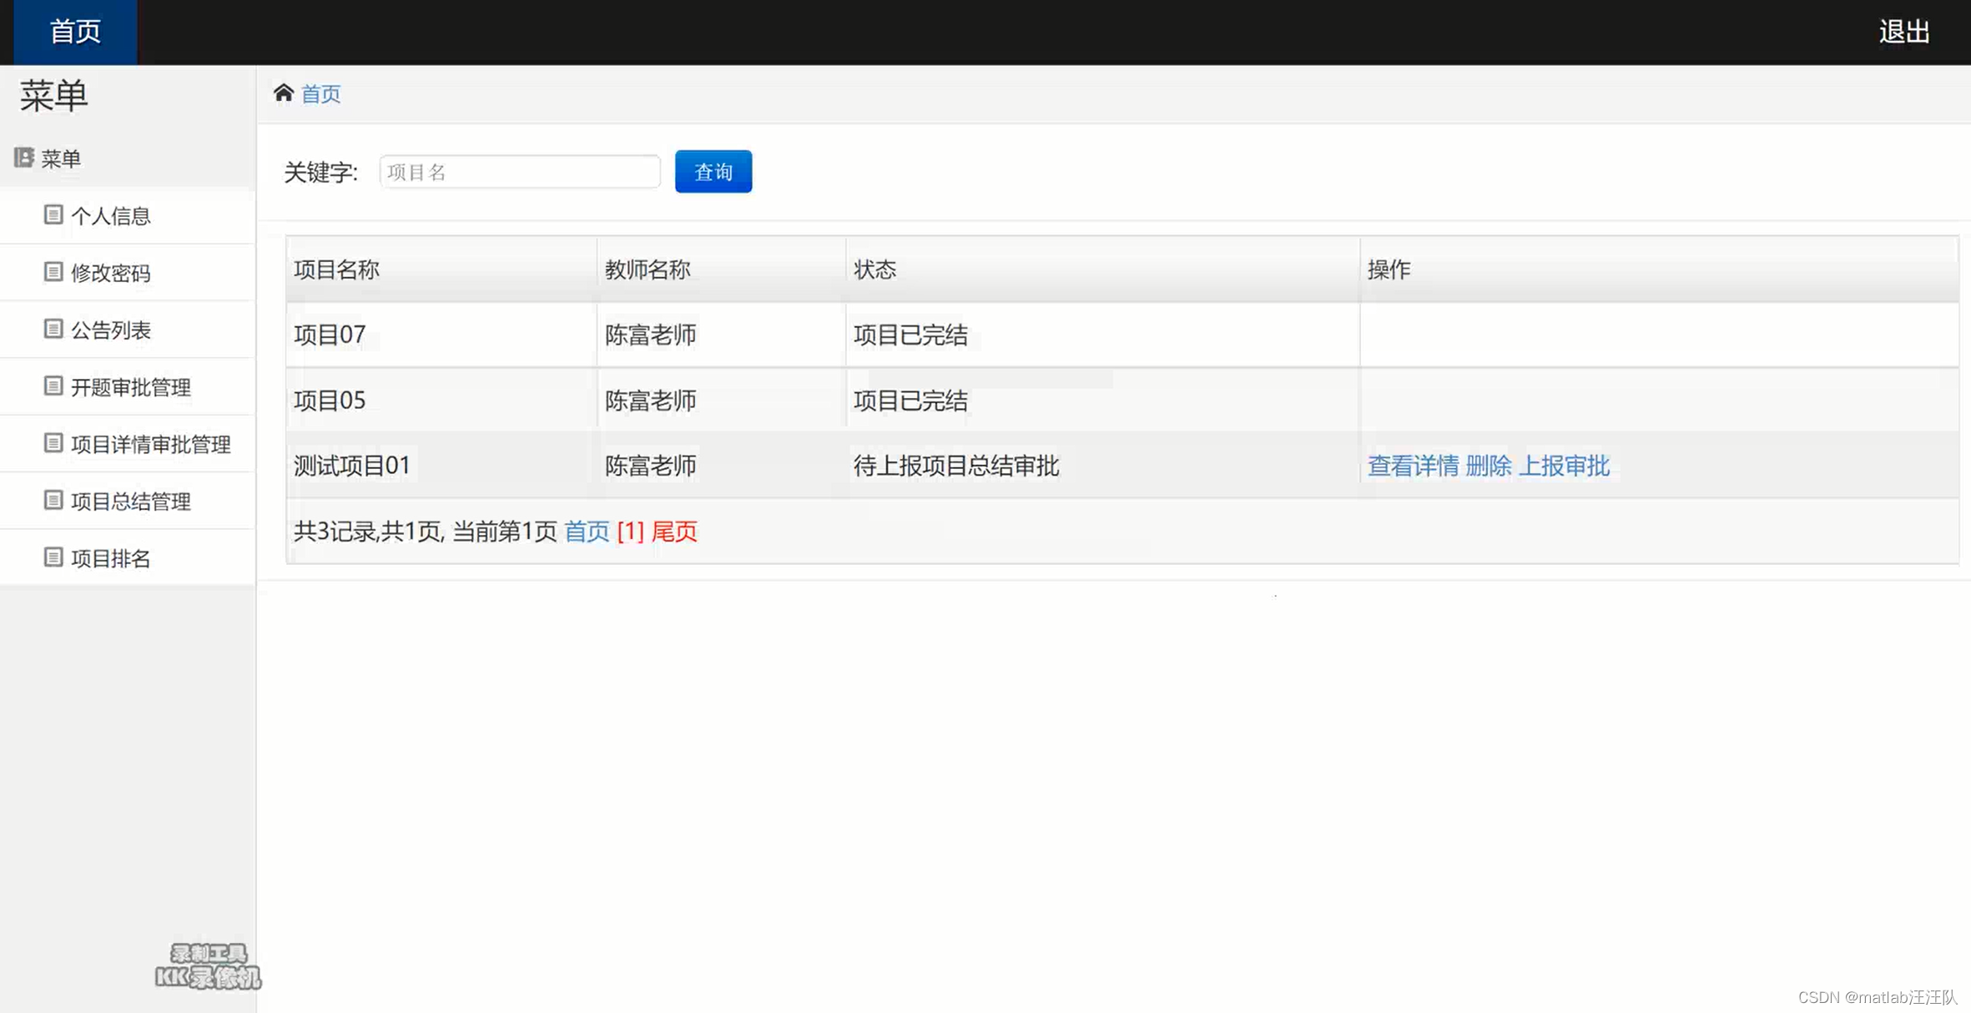
Task: Click the home icon in breadcrumb
Action: click(x=284, y=93)
